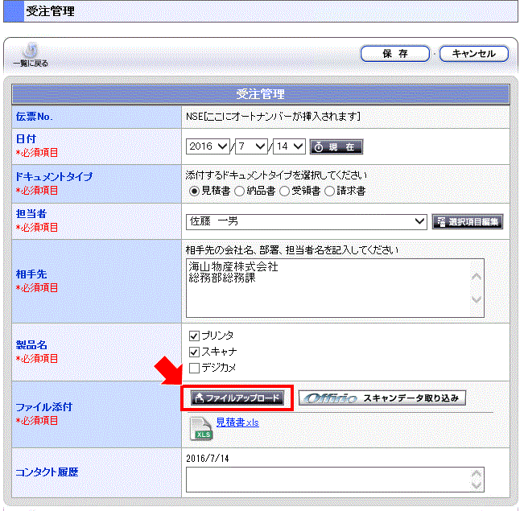Viewport: 524px width, 511px height.
Task: Uncheck the スキャナ checkbox
Action: (x=193, y=352)
